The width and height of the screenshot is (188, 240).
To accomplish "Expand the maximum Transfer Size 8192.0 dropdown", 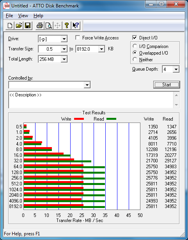I will [101, 49].
